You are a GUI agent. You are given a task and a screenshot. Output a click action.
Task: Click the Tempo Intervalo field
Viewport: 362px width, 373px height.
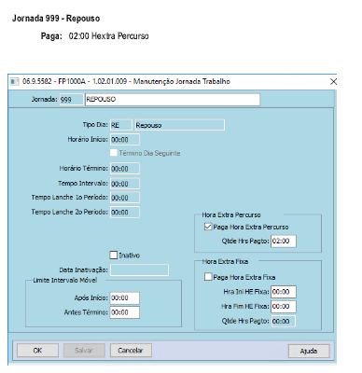(125, 184)
